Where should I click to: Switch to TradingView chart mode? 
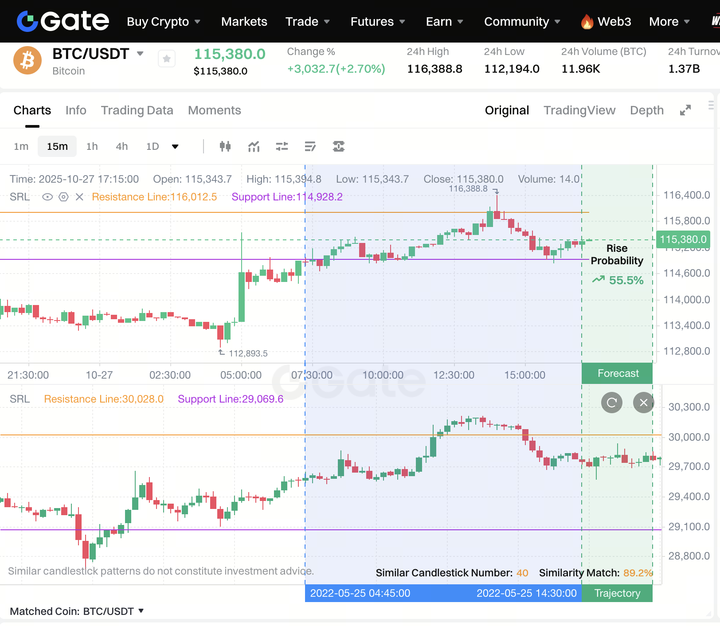[x=579, y=110]
